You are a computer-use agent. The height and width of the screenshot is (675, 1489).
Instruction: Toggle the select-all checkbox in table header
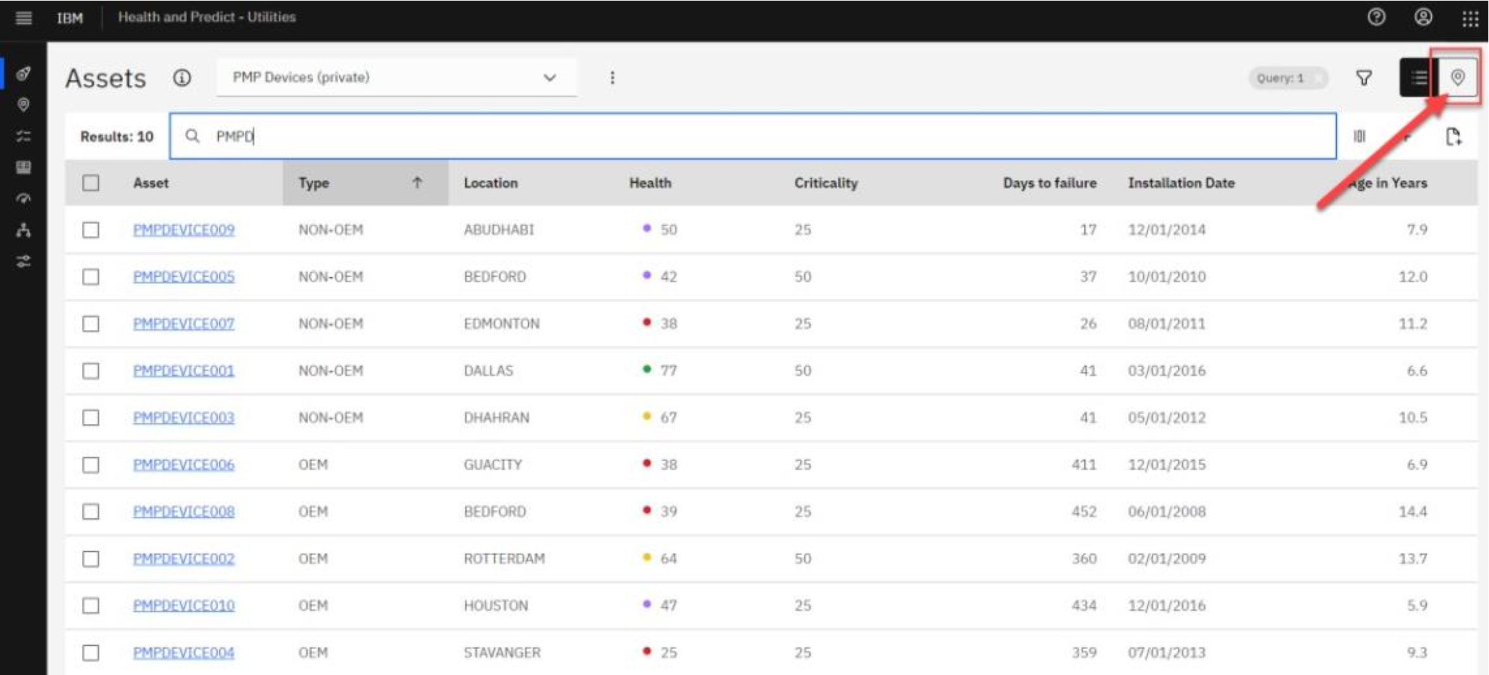pos(91,183)
